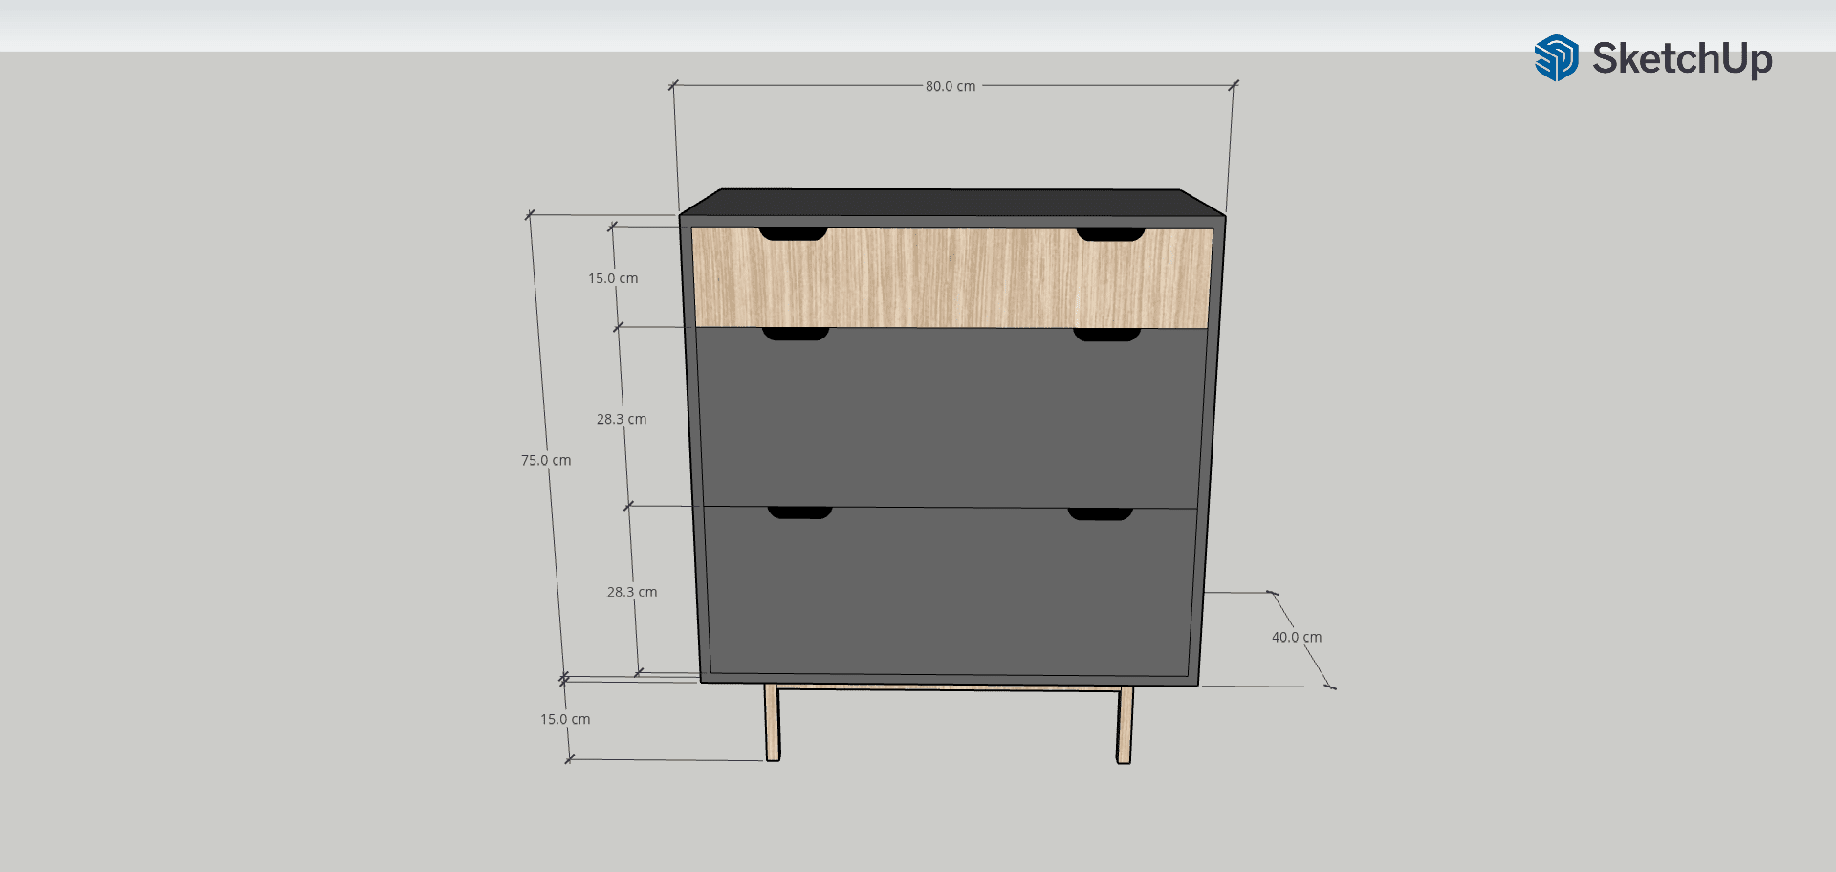Click left handle cutout on bottom drawer
Screen dimensions: 1836x872
click(x=799, y=512)
